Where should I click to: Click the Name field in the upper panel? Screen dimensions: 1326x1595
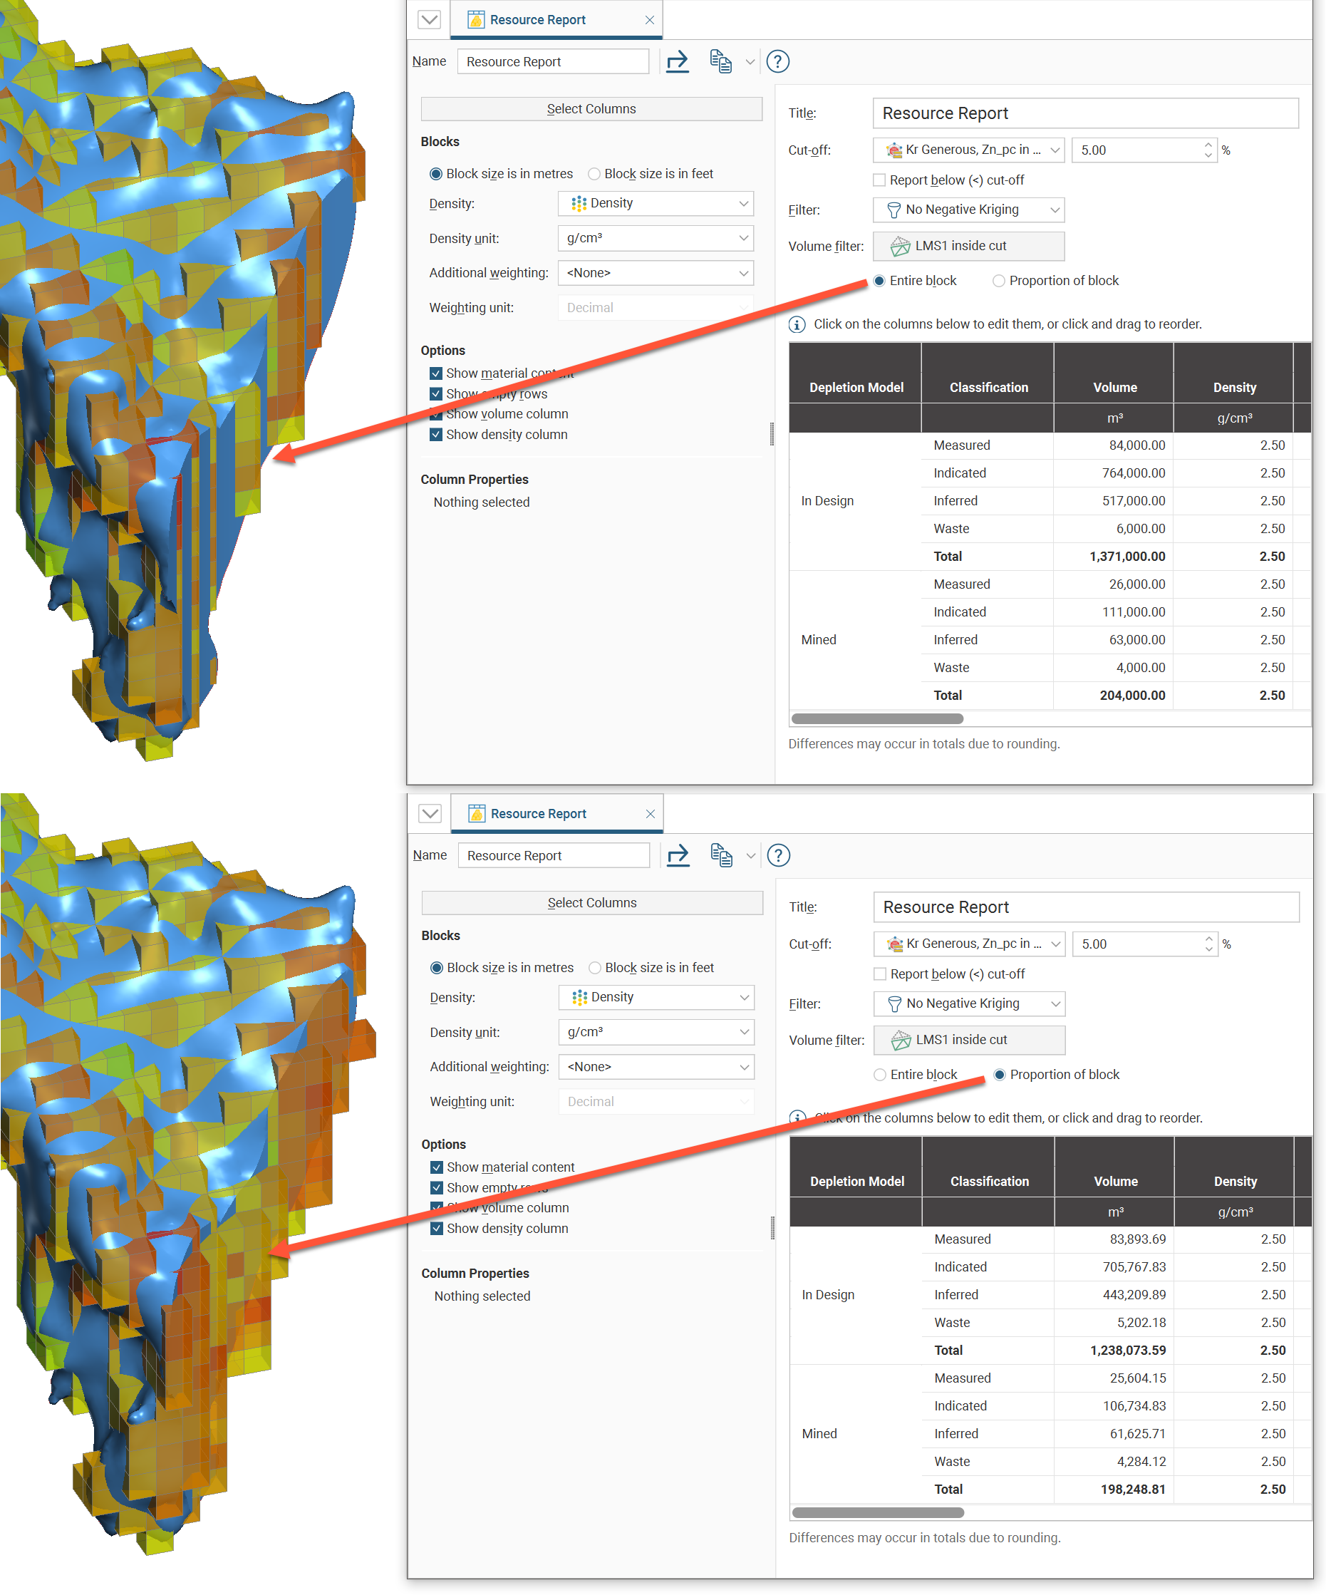pos(553,61)
